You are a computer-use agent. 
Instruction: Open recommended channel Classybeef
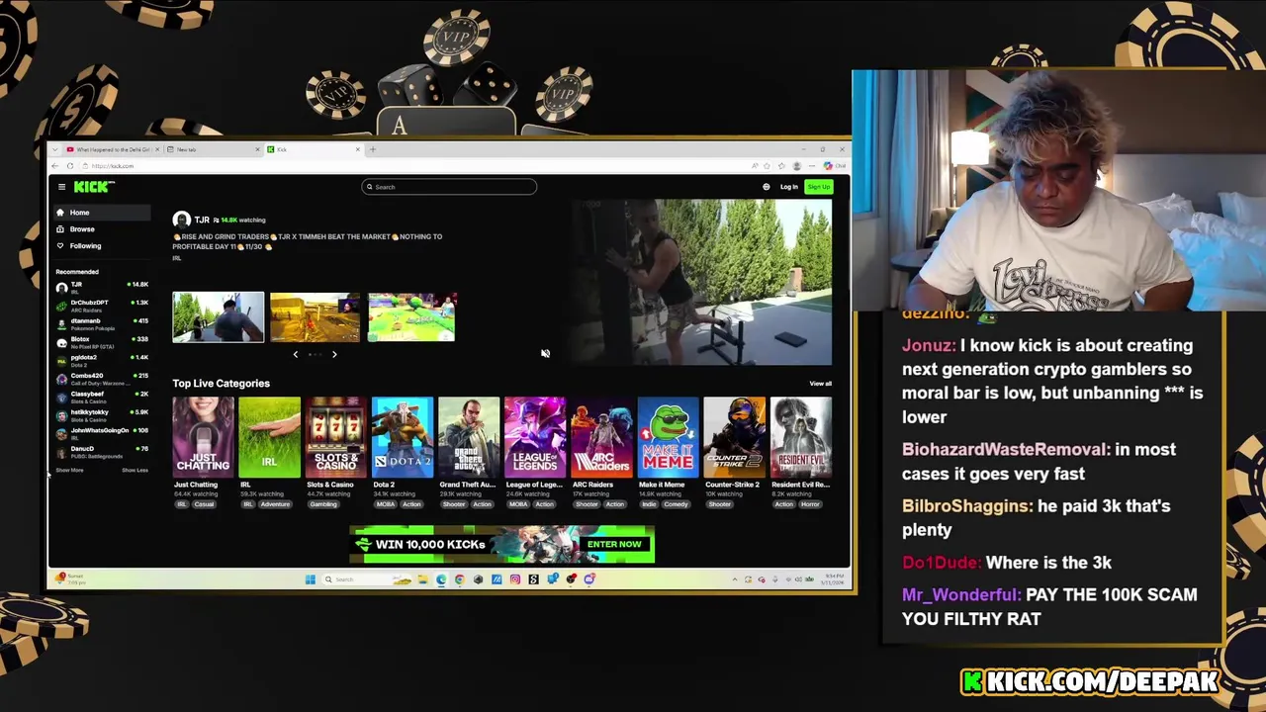click(102, 396)
